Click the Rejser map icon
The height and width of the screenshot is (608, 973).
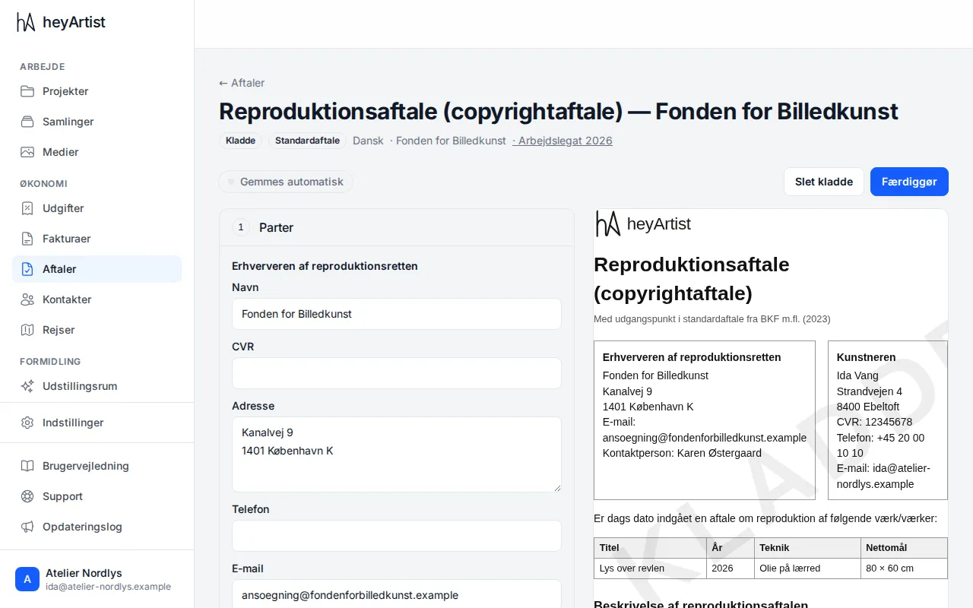(x=27, y=330)
